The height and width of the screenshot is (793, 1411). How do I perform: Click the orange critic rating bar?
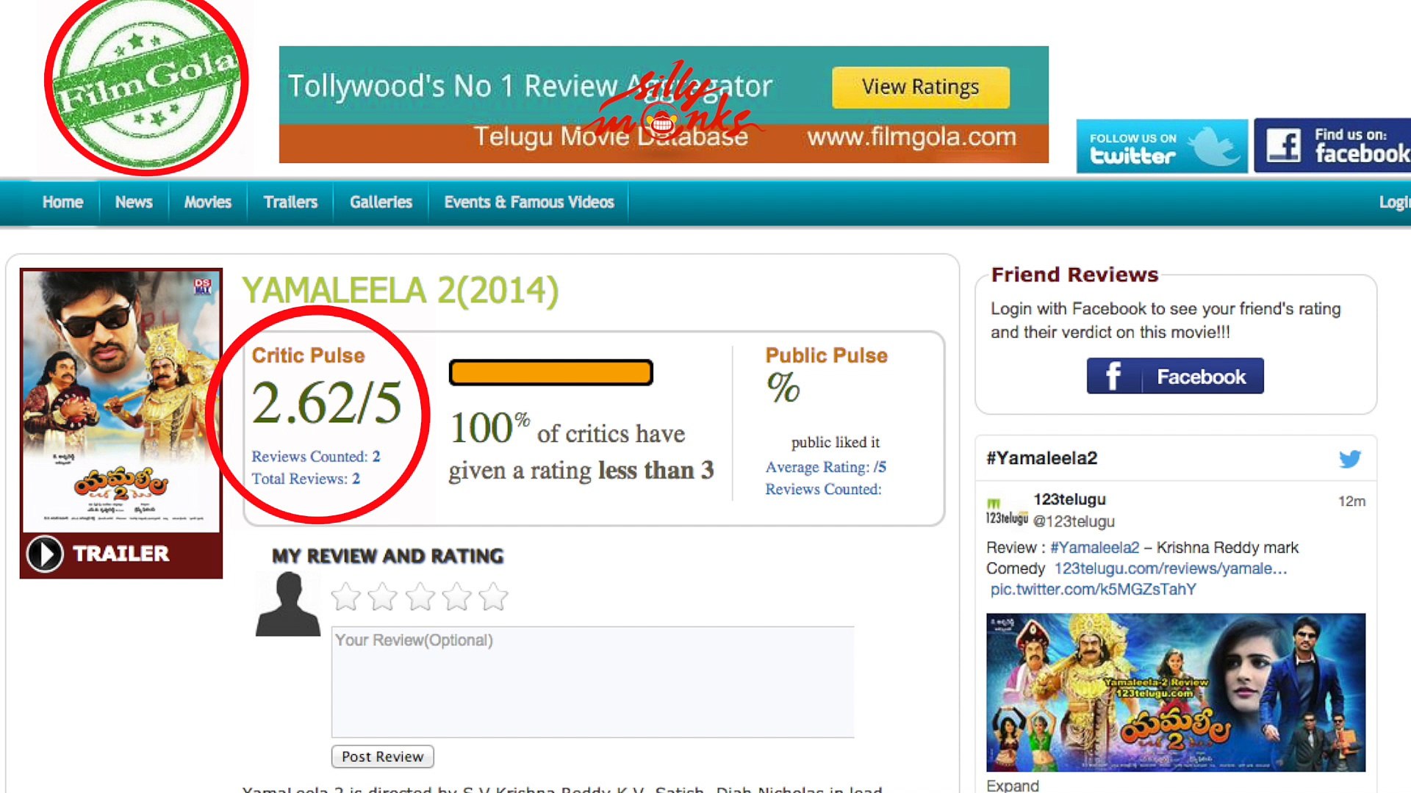(550, 373)
